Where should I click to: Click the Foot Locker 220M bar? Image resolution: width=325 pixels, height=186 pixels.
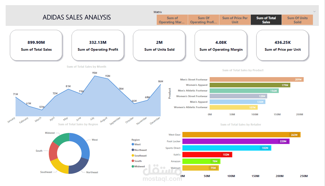point(236,141)
